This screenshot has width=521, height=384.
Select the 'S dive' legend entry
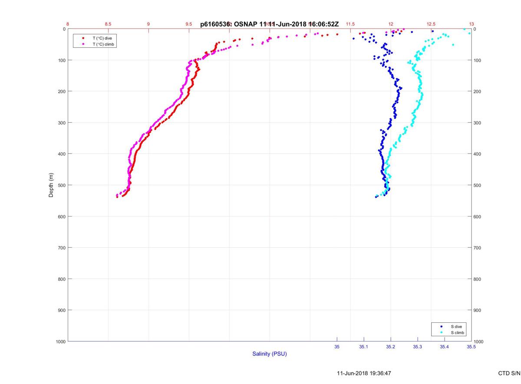click(457, 326)
